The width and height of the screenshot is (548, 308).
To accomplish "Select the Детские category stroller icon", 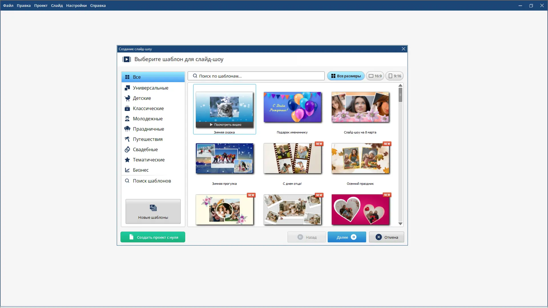I will tap(127, 98).
